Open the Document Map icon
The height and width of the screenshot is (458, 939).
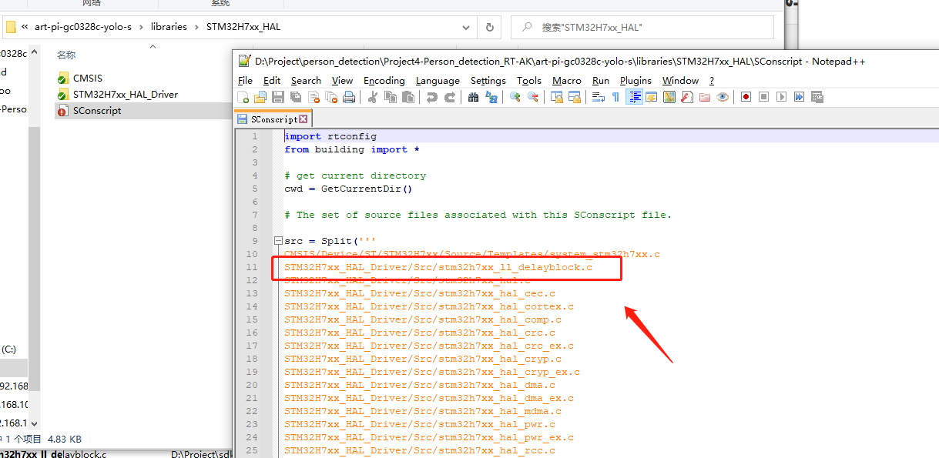(x=669, y=97)
